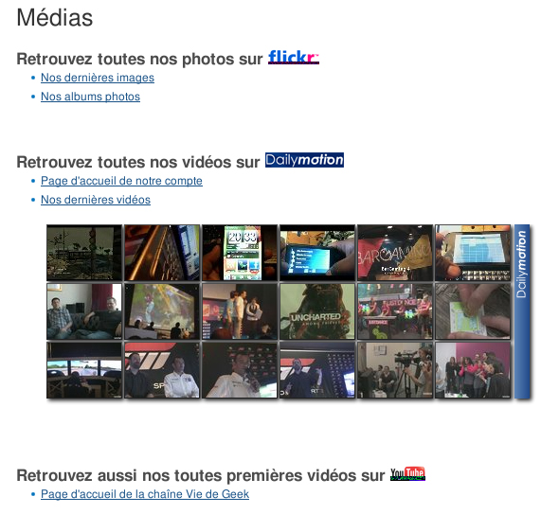
Task: Open the Just Dance players thumbnail
Action: pyautogui.click(x=395, y=311)
